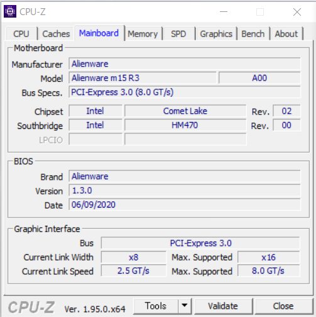Click the CPU-Z app icon in title bar
Image resolution: width=316 pixels, height=317 pixels.
[10, 11]
